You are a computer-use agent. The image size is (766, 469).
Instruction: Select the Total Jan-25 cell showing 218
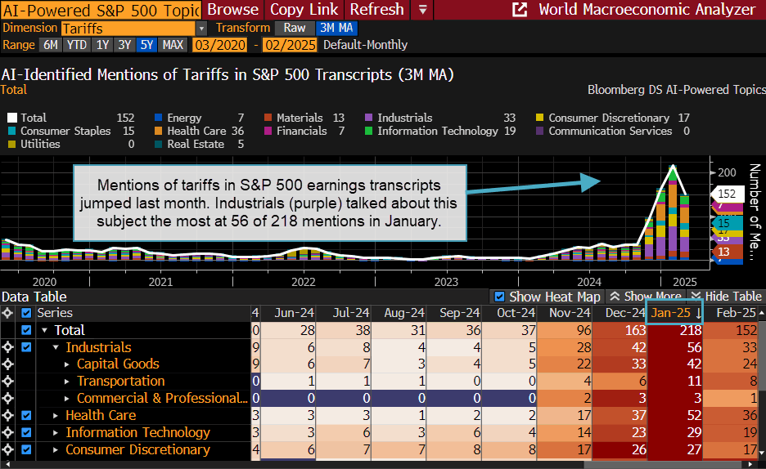(674, 330)
